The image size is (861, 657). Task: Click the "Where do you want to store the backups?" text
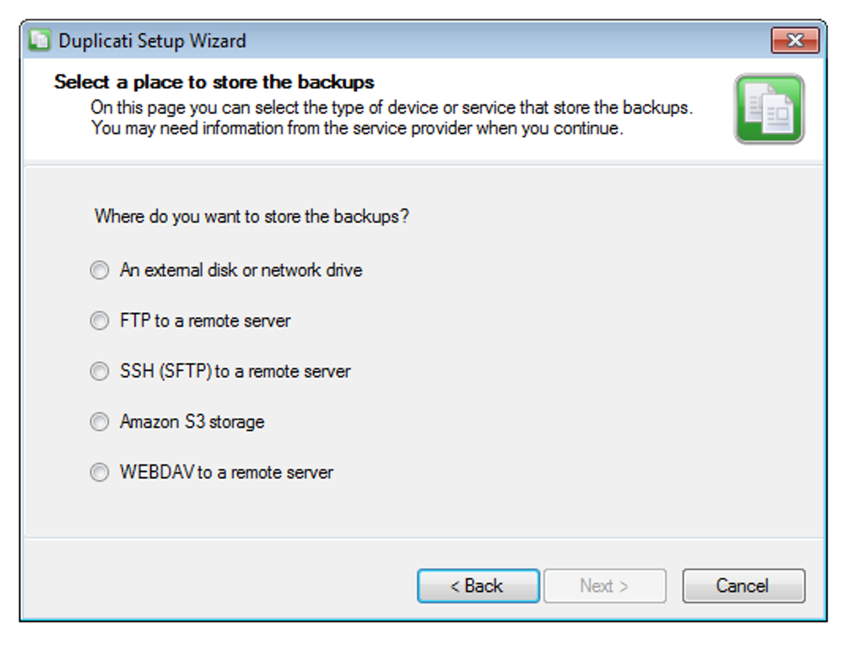[252, 217]
